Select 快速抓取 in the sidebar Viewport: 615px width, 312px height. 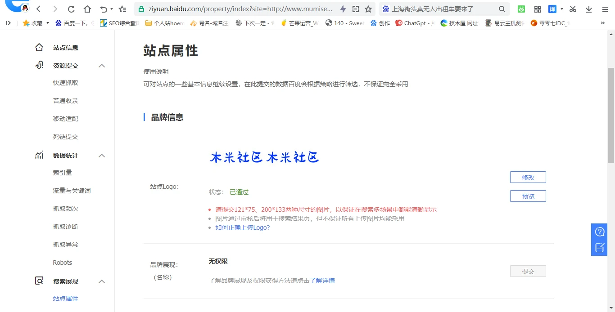pos(66,83)
